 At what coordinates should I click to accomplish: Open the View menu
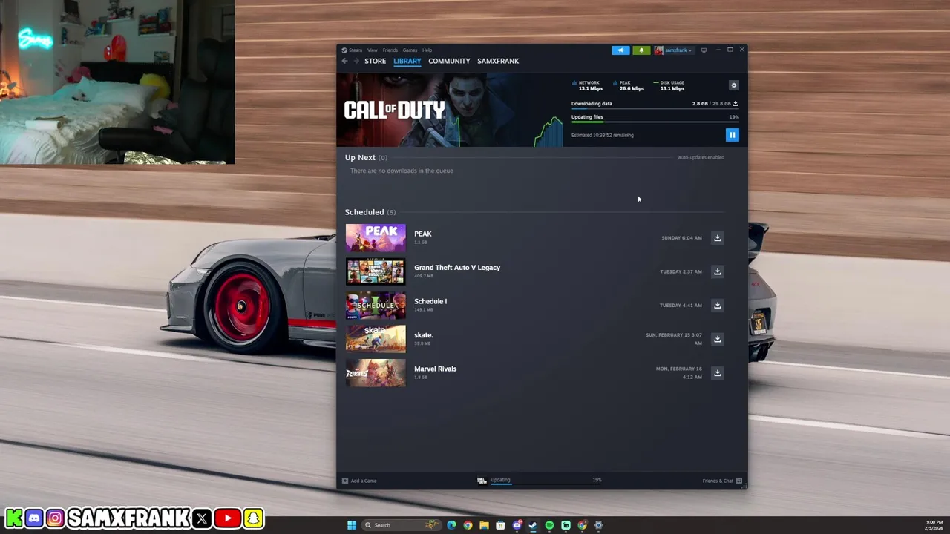point(372,50)
